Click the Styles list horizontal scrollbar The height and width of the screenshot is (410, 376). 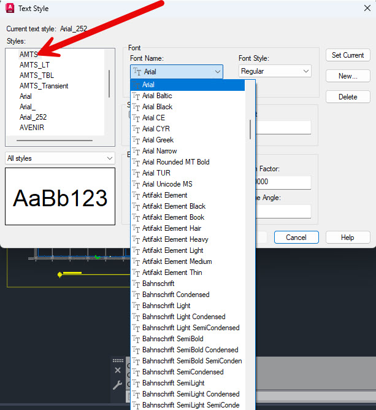[x=55, y=141]
